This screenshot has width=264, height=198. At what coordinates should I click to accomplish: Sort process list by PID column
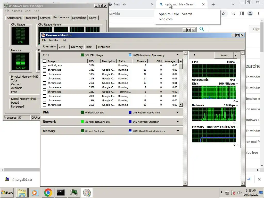click(94, 61)
